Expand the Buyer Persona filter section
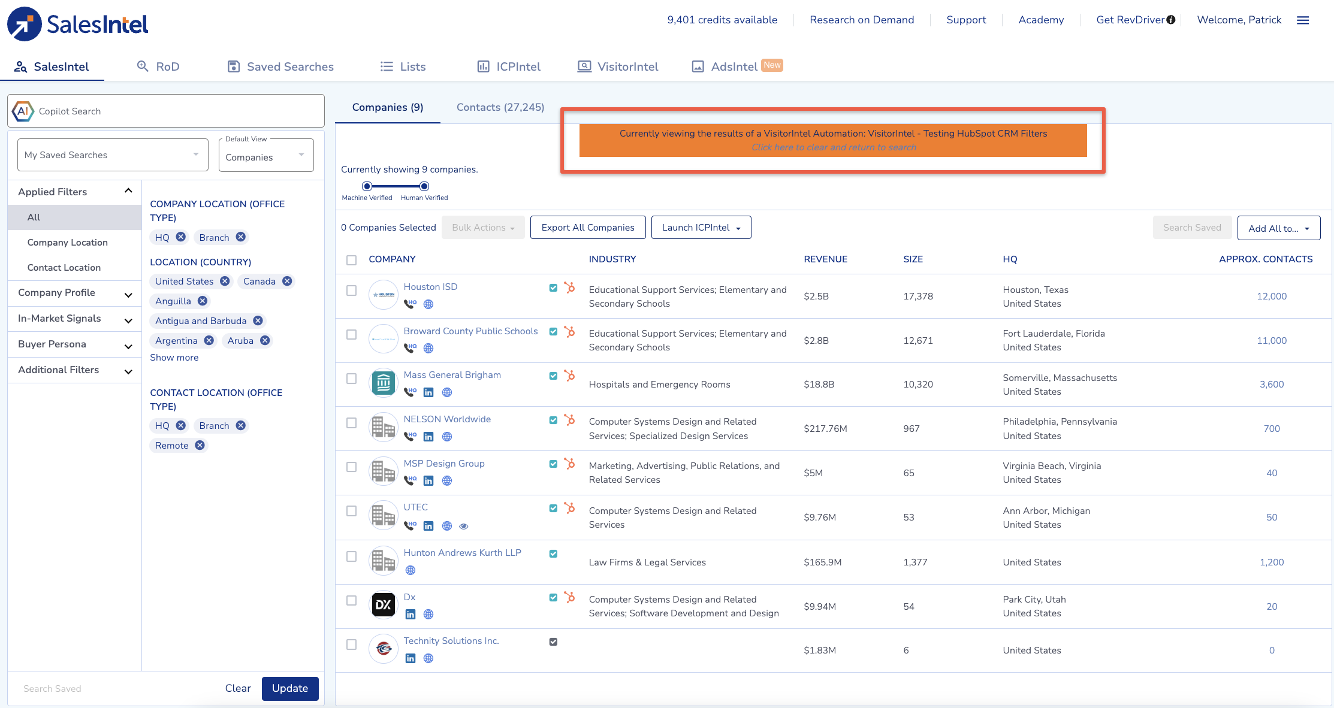Viewport: 1334px width, 708px height. 75,344
